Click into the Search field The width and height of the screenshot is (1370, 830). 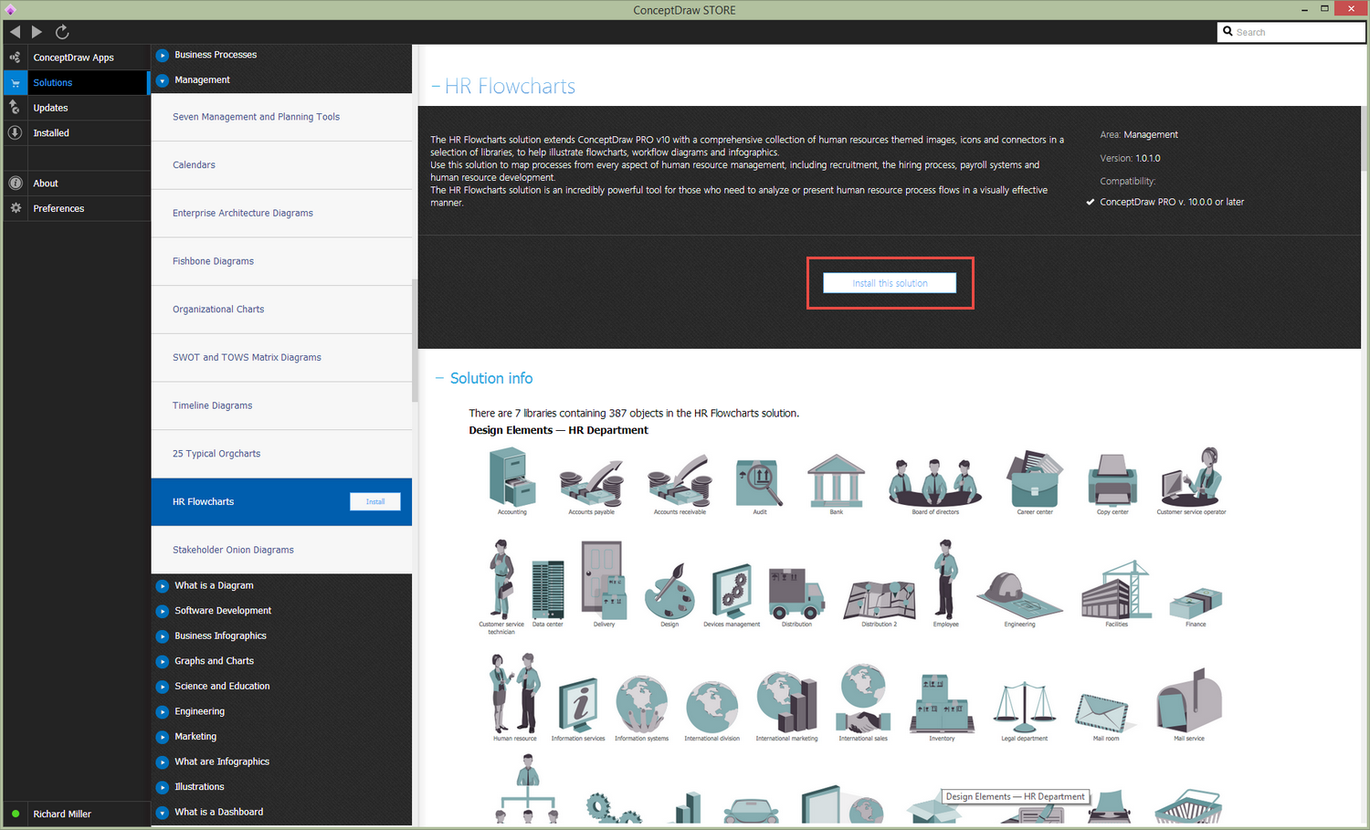(1297, 32)
